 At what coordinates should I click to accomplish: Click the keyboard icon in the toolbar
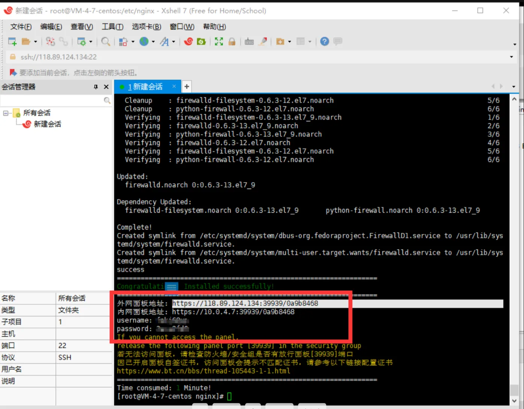249,42
